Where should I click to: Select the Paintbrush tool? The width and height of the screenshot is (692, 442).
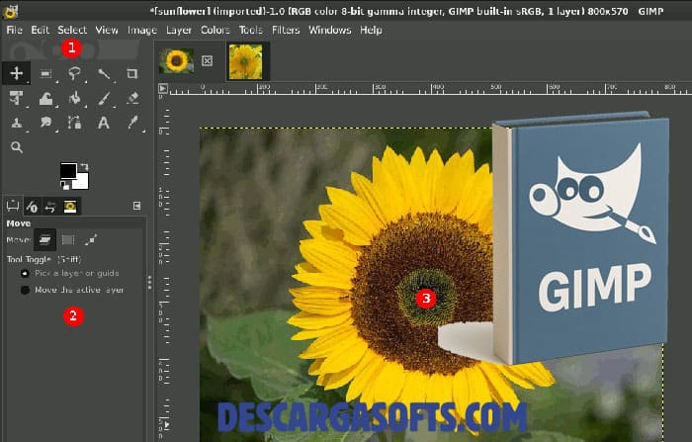point(104,98)
